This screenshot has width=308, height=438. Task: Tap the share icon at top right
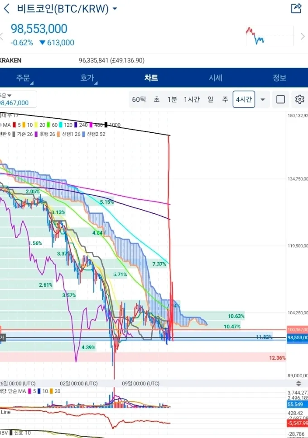tap(296, 8)
